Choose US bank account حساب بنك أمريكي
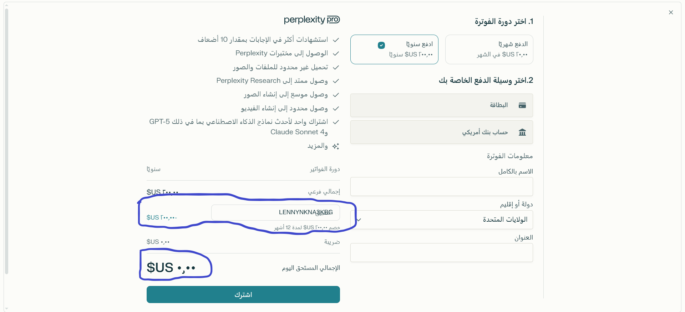 [442, 132]
